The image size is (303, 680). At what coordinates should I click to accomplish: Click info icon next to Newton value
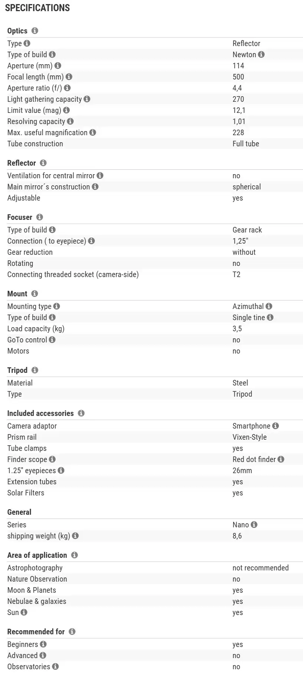pos(261,55)
